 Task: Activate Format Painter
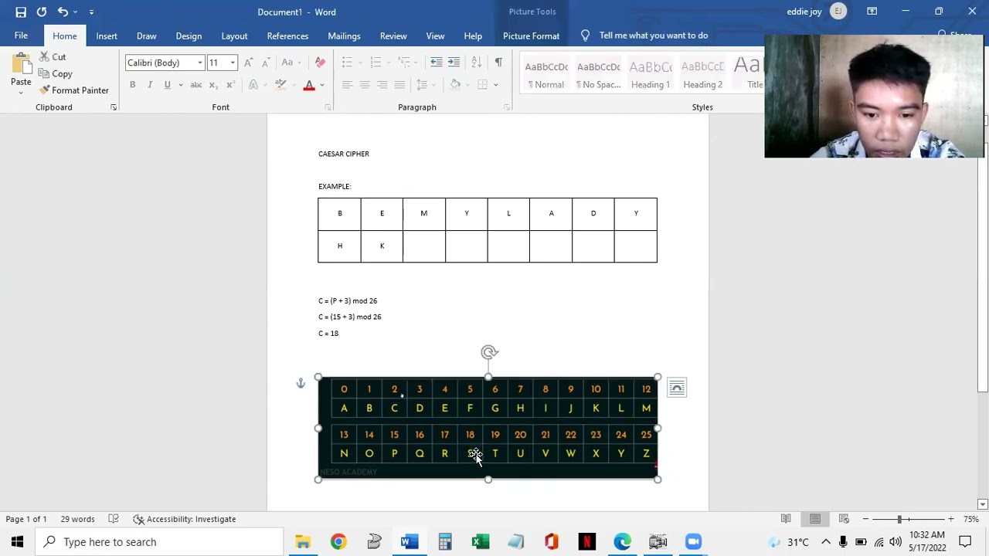pos(74,90)
